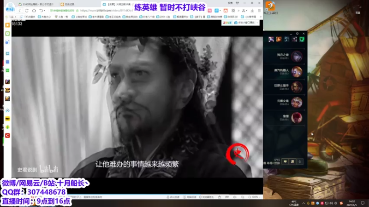Click the grid apps icon in browser toolbar
Viewport: 369px width, 207px height.
233,11
